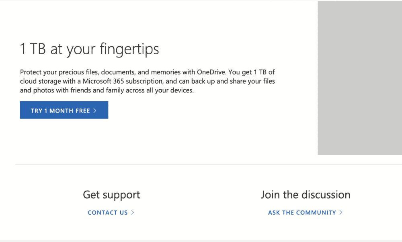Click the paragraph starting 'Protect your precious files'
402x242 pixels.
148,81
